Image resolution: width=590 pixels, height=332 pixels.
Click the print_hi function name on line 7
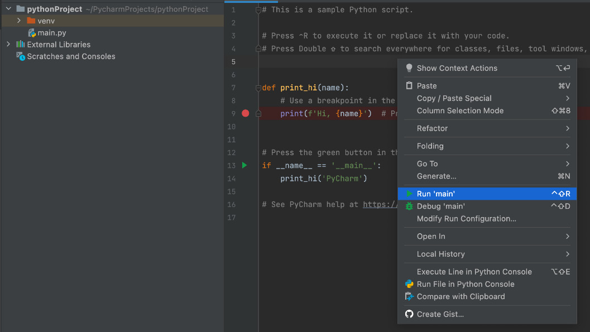click(x=299, y=88)
